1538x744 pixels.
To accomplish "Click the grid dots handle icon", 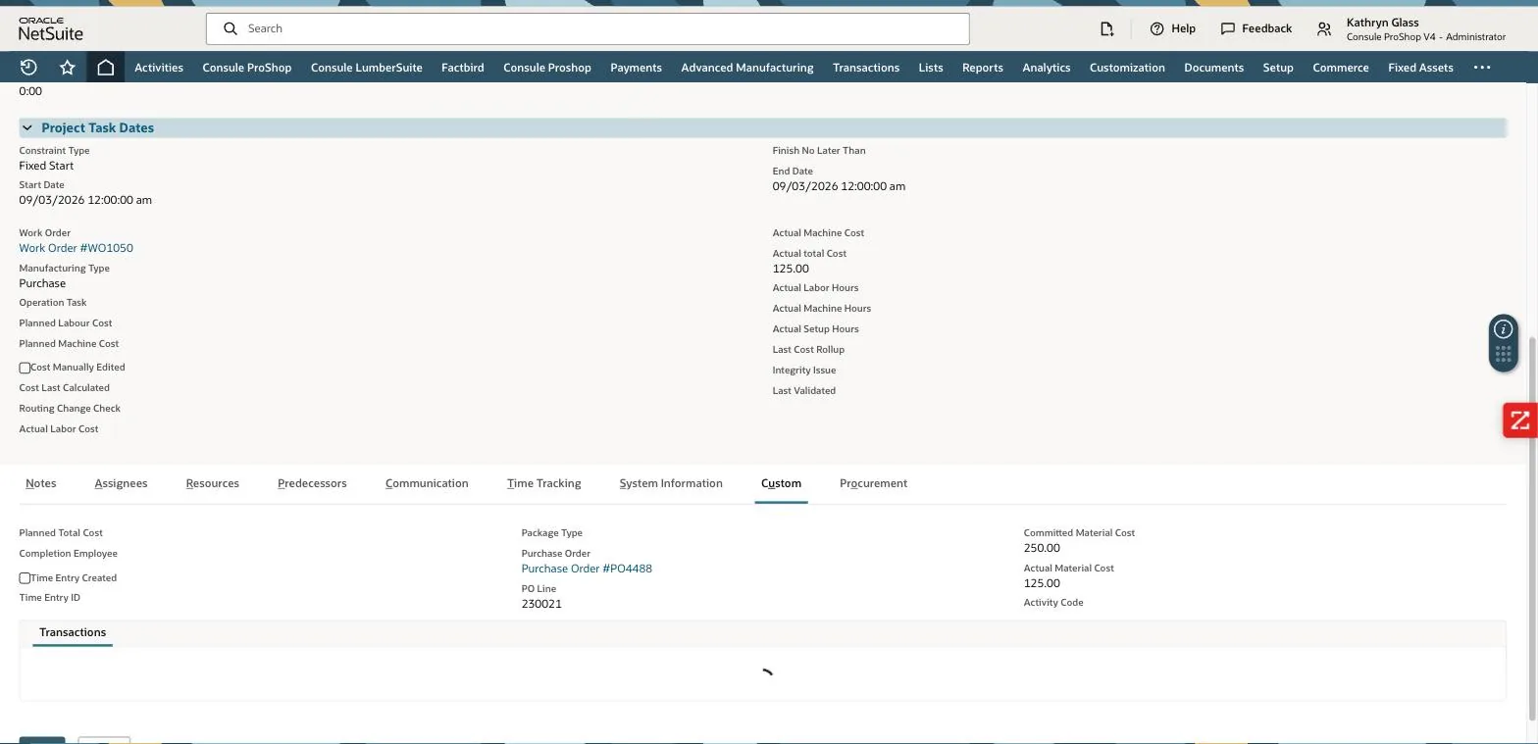I will pos(1503,355).
